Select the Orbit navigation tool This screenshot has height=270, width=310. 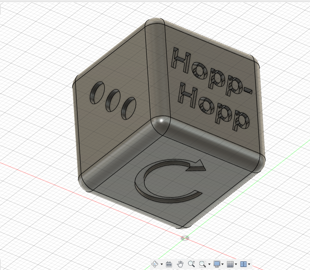tap(155, 264)
